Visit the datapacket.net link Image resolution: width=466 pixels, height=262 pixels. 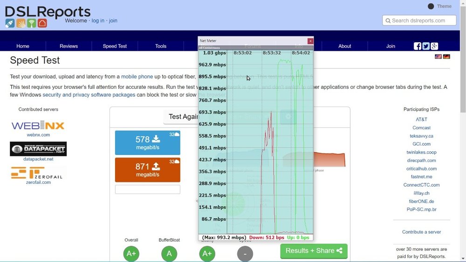pos(38,159)
